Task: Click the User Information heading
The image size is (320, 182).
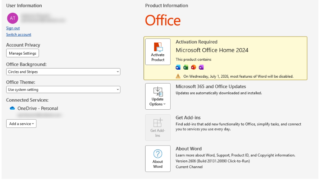Action: click(x=24, y=6)
